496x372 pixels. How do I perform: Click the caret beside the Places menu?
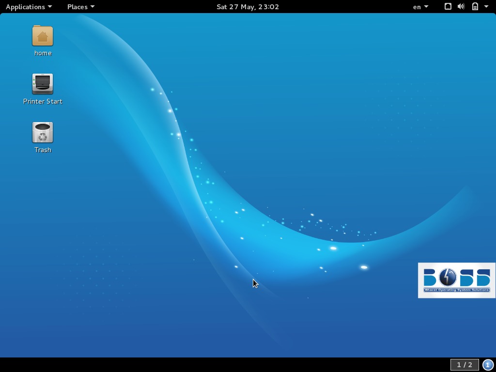tap(92, 6)
